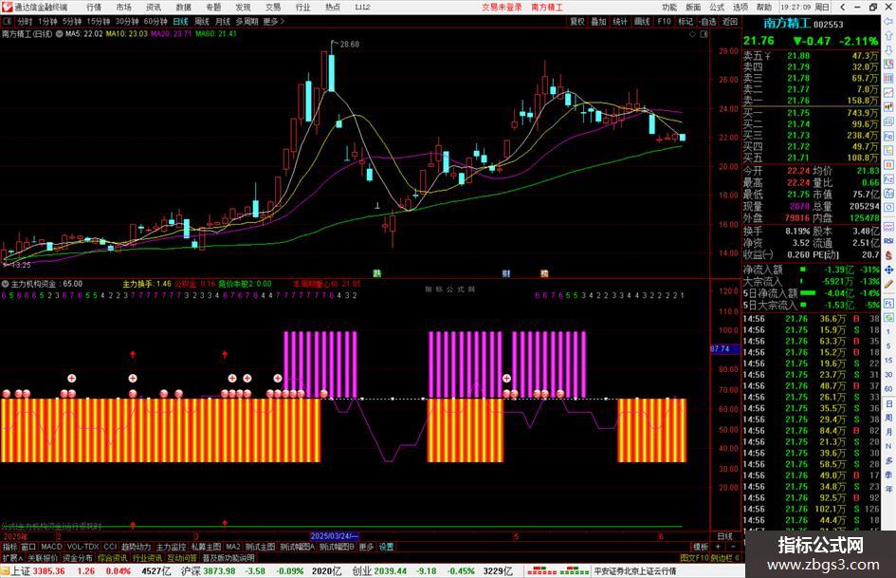Collapse the 侧边栏 sidebar
Screen dimensions: 896x578
point(725,558)
